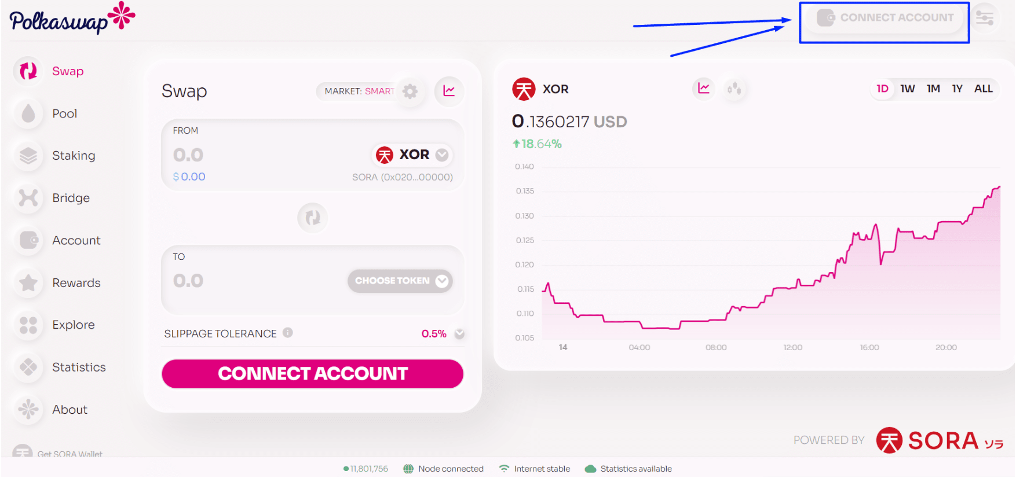Open the Rewards star icon
Viewport: 1016px width, 478px height.
[28, 283]
